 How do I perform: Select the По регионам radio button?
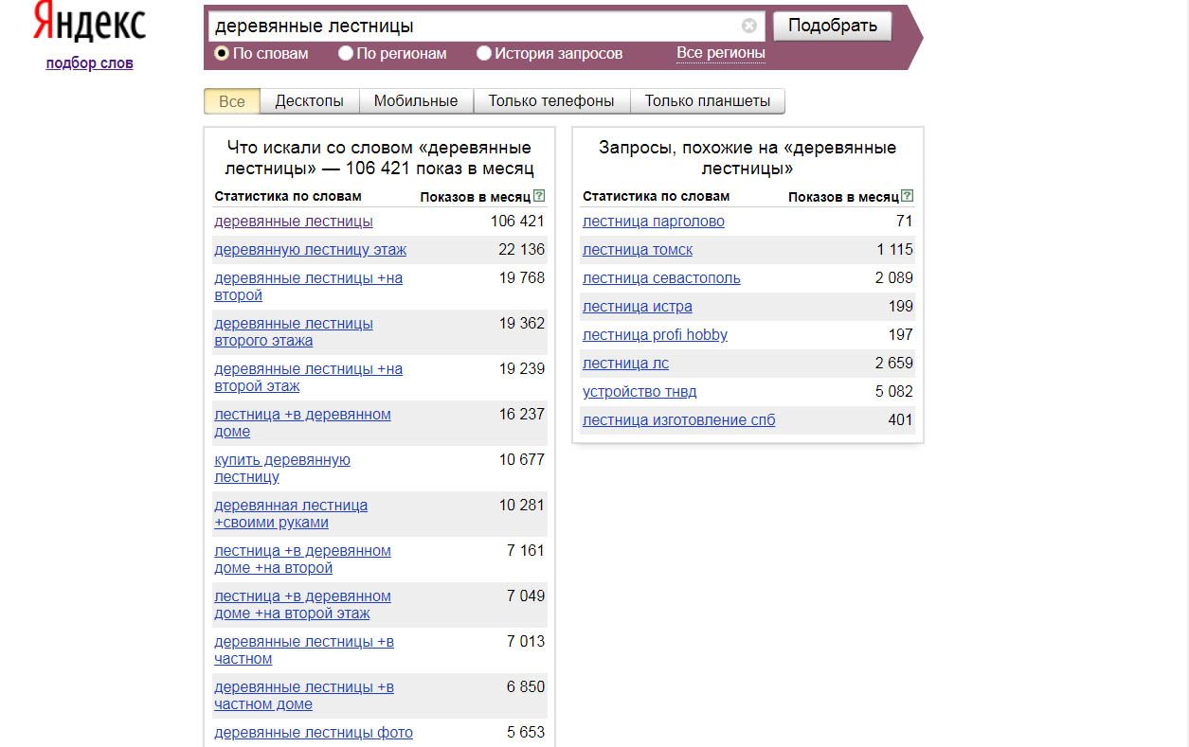point(346,54)
